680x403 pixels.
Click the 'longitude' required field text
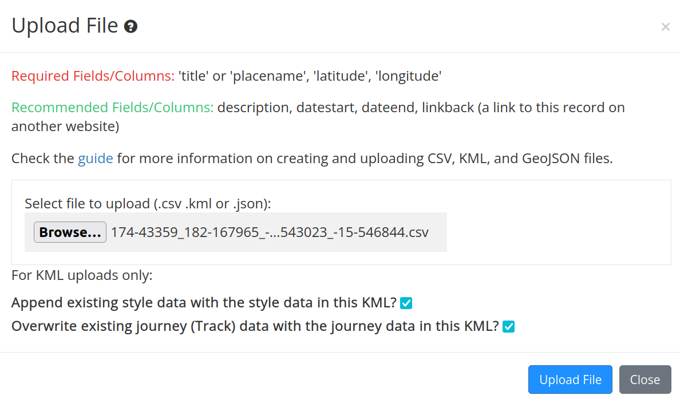409,76
